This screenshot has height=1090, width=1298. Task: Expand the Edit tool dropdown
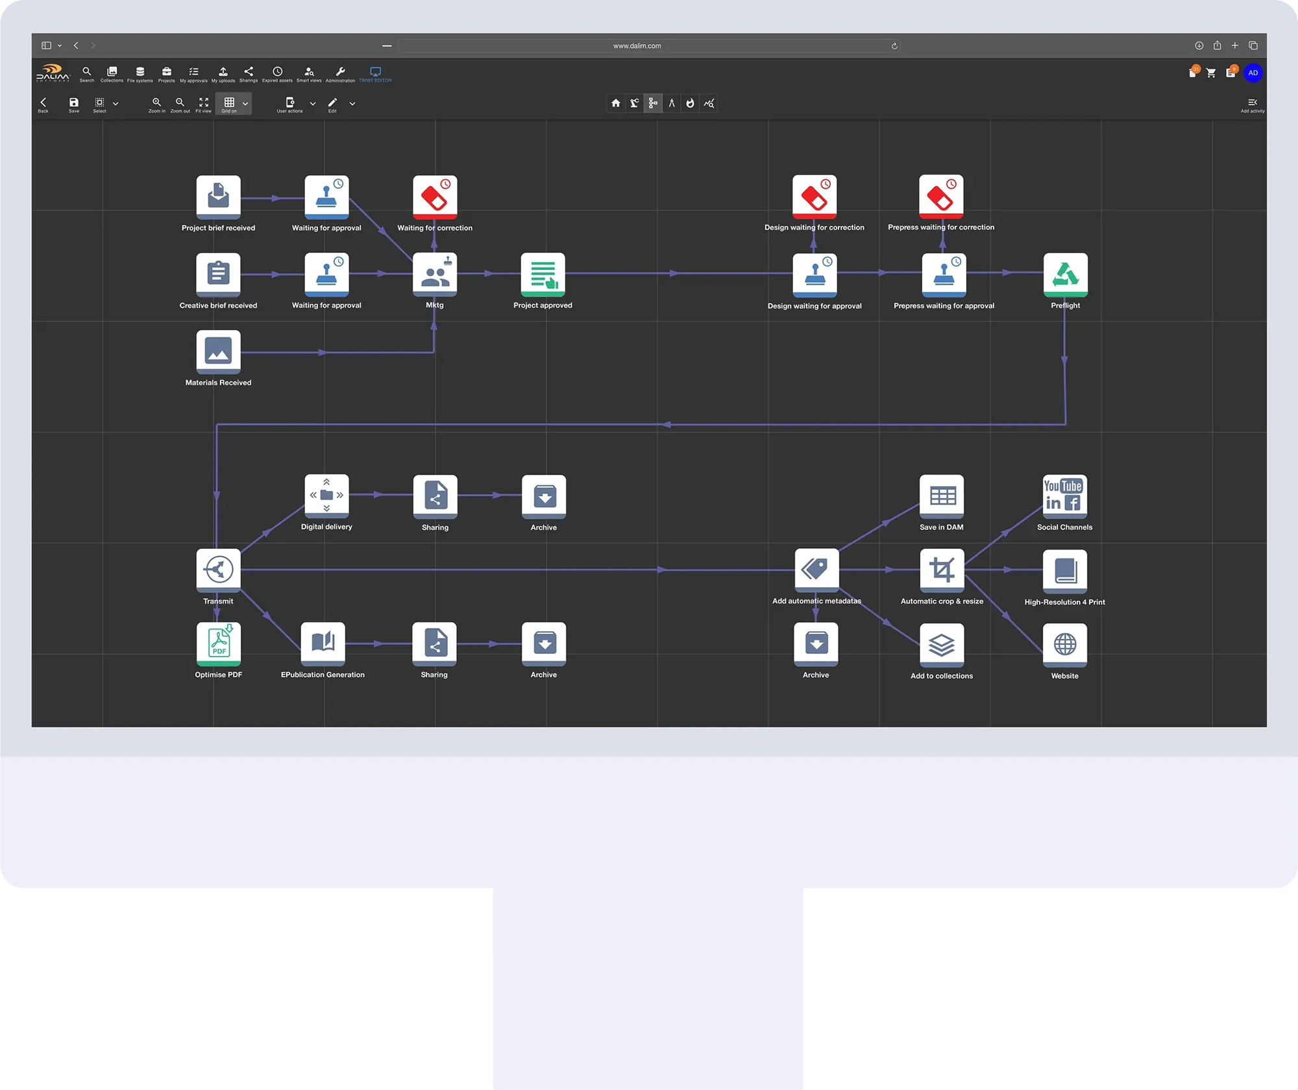click(352, 103)
